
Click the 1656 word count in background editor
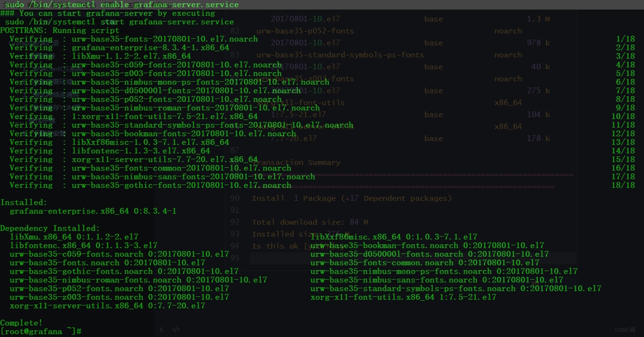pos(624,330)
